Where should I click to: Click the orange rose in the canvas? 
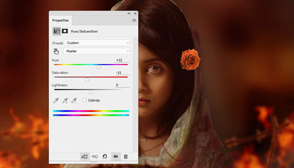tap(190, 60)
